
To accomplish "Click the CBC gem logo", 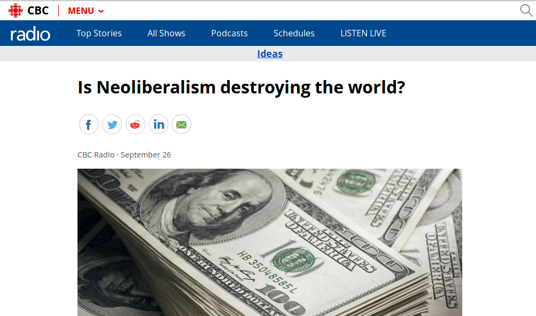I will 15,11.
